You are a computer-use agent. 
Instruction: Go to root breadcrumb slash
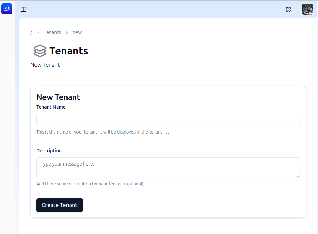coord(31,32)
